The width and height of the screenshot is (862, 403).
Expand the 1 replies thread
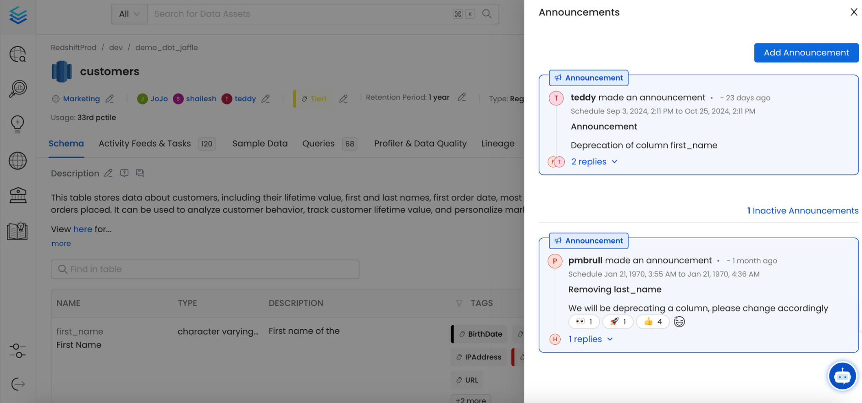[x=590, y=339]
